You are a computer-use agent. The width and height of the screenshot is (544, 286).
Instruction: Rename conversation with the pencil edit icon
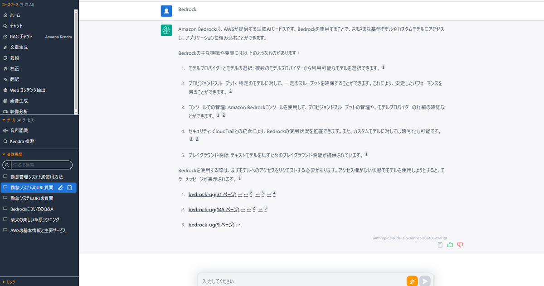(61, 187)
